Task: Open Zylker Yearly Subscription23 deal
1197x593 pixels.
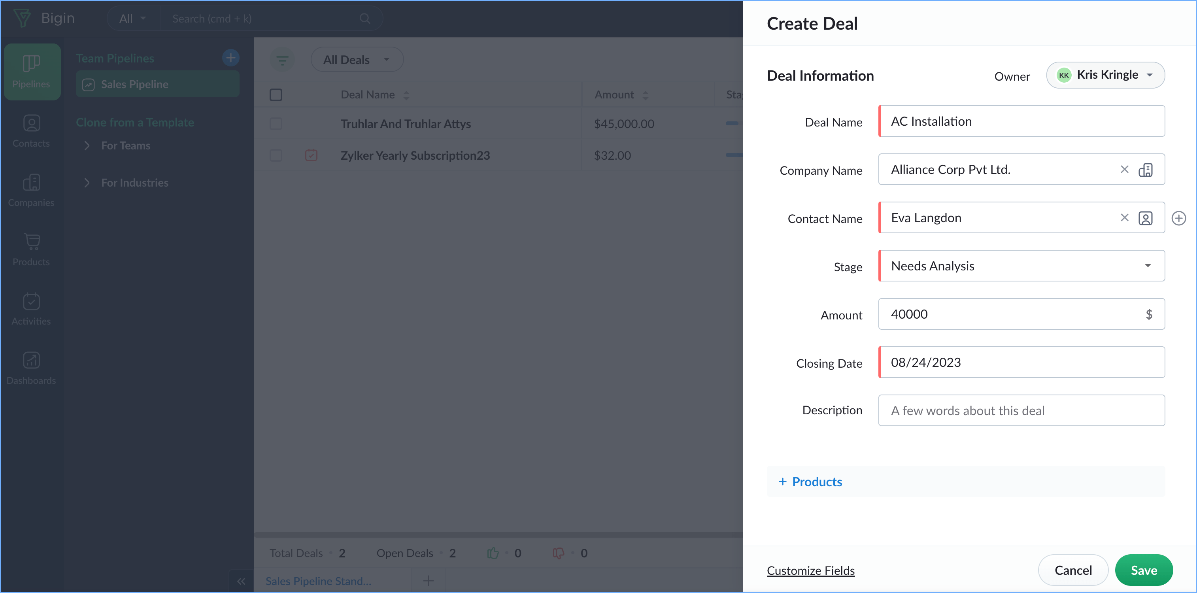Action: tap(415, 155)
